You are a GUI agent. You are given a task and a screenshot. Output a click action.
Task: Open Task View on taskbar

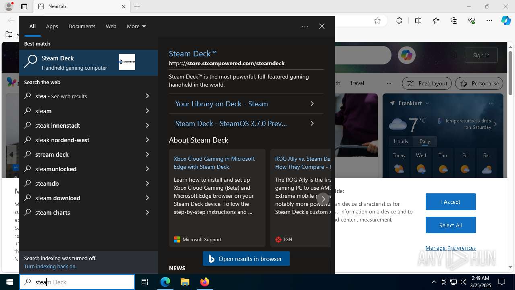(145, 282)
